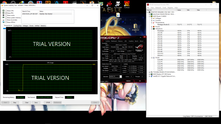
Task: Collapse the Clocks node in Hardware Monitor
Action: 152,58
